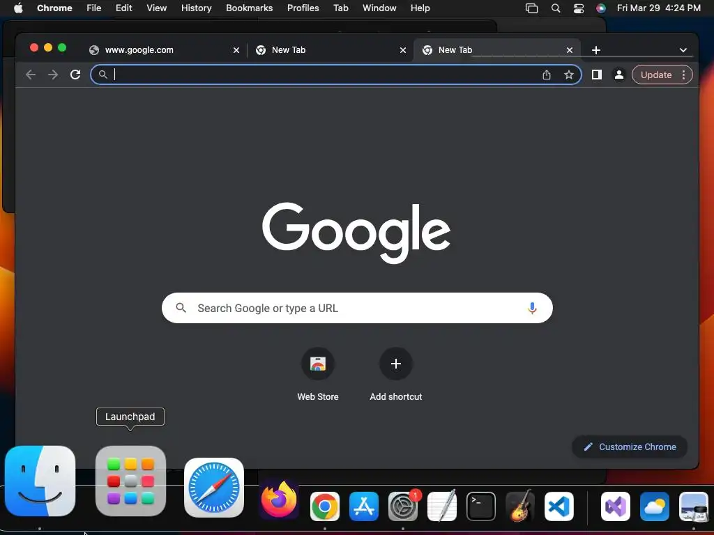Screen dimensions: 714x535
Task: Click Customize Chrome button
Action: tap(630, 447)
